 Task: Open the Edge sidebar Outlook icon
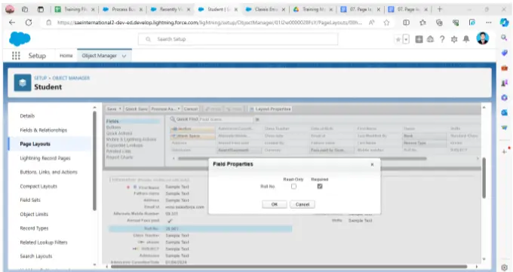click(504, 112)
